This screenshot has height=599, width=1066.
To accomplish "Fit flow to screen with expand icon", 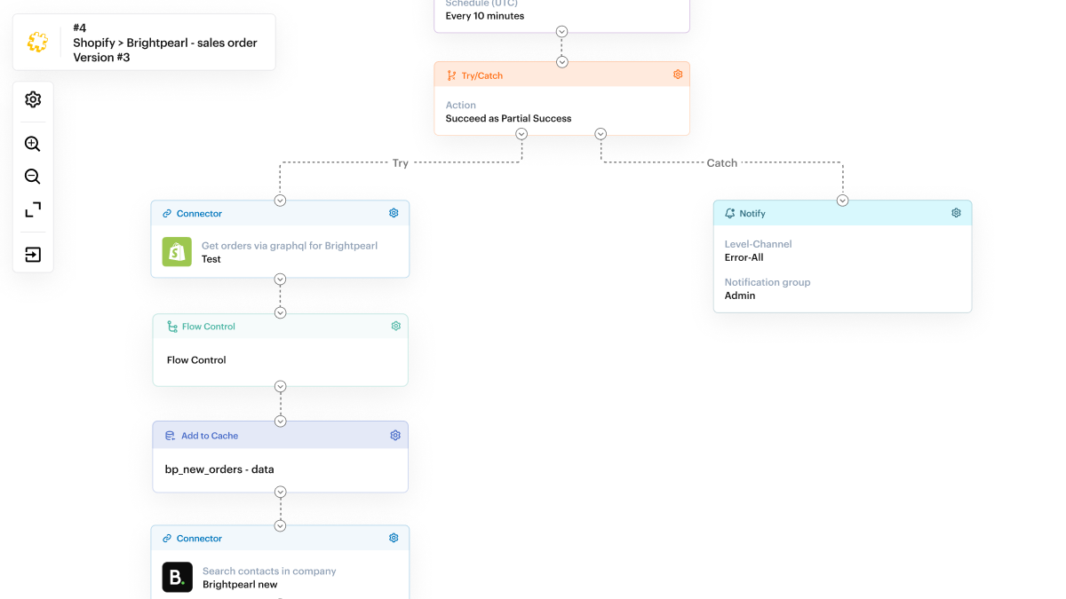I will pyautogui.click(x=33, y=209).
